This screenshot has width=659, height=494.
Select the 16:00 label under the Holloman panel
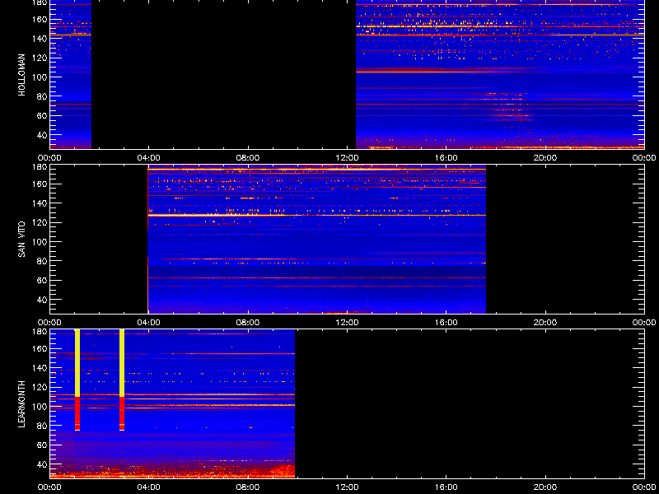[x=446, y=158]
